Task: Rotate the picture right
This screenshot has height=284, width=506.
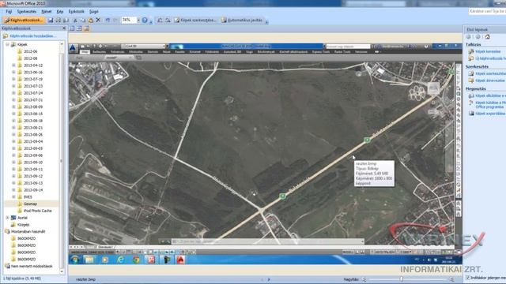Action: click(x=168, y=20)
